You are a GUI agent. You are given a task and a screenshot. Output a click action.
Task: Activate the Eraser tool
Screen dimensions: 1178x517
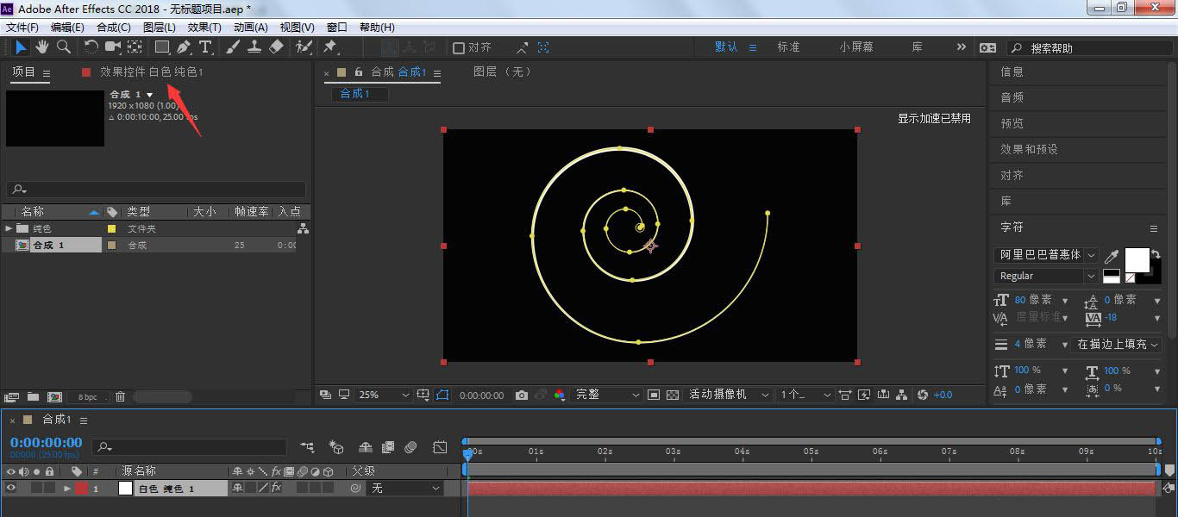(x=276, y=47)
